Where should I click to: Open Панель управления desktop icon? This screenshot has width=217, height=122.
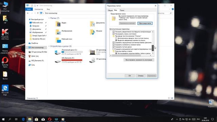pyautogui.click(x=5, y=49)
